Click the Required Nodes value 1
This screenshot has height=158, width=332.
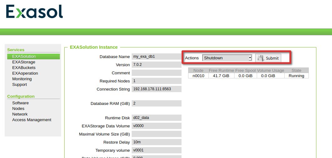click(x=156, y=81)
